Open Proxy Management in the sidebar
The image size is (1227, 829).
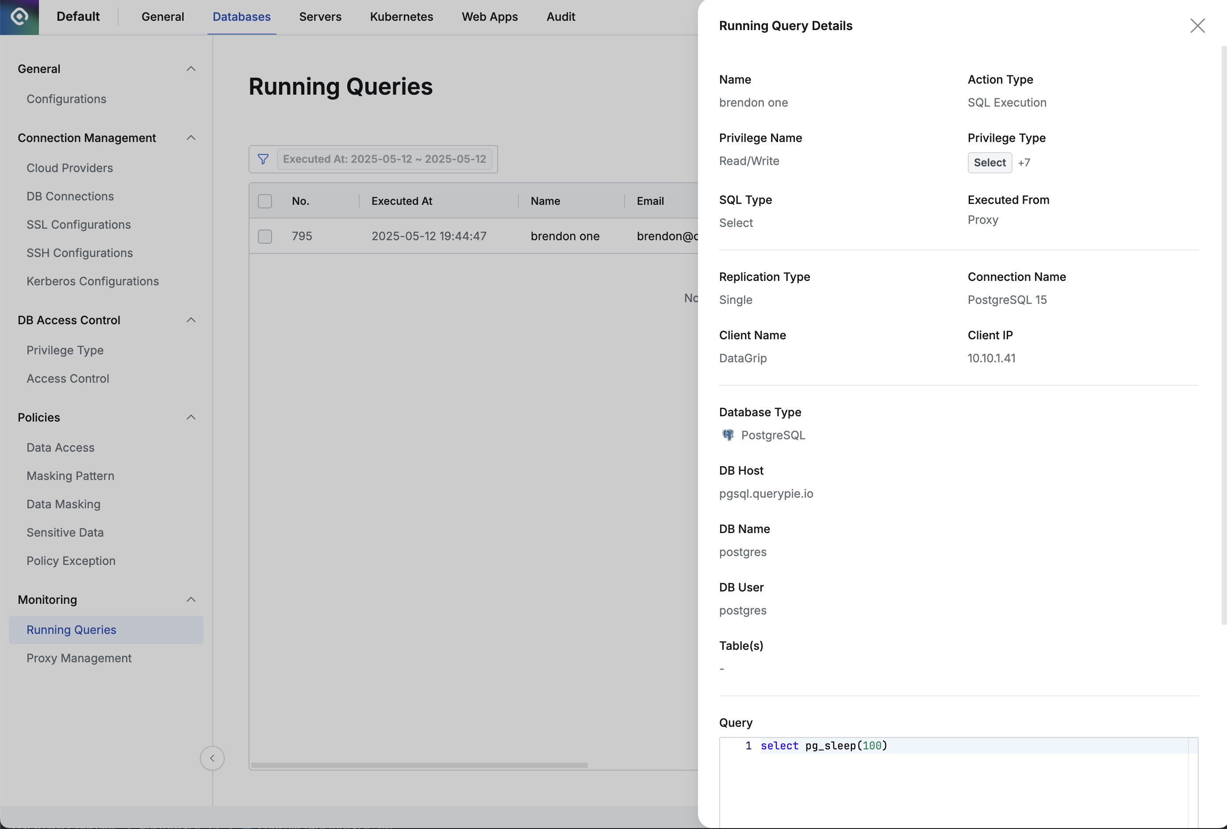coord(79,658)
